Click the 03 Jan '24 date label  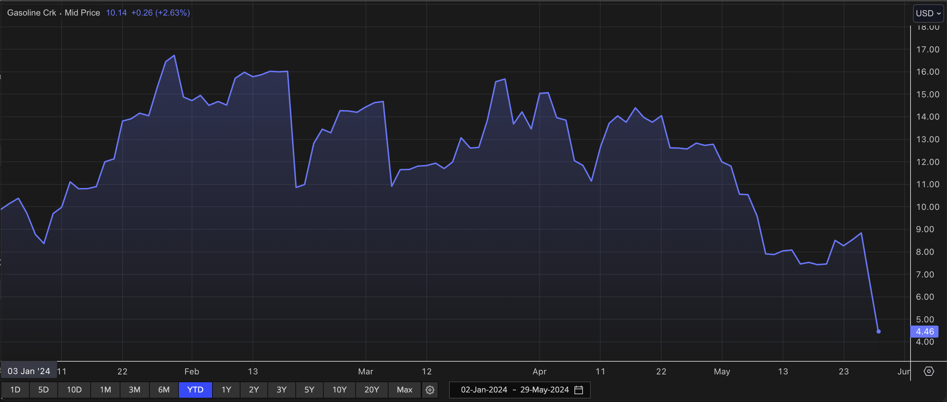coord(29,371)
